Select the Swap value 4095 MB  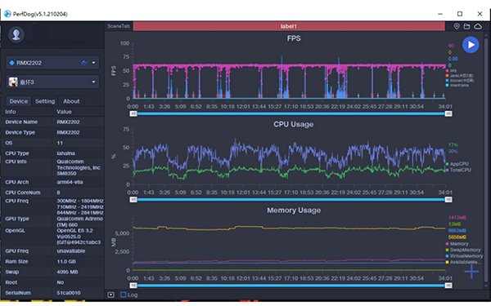point(67,272)
